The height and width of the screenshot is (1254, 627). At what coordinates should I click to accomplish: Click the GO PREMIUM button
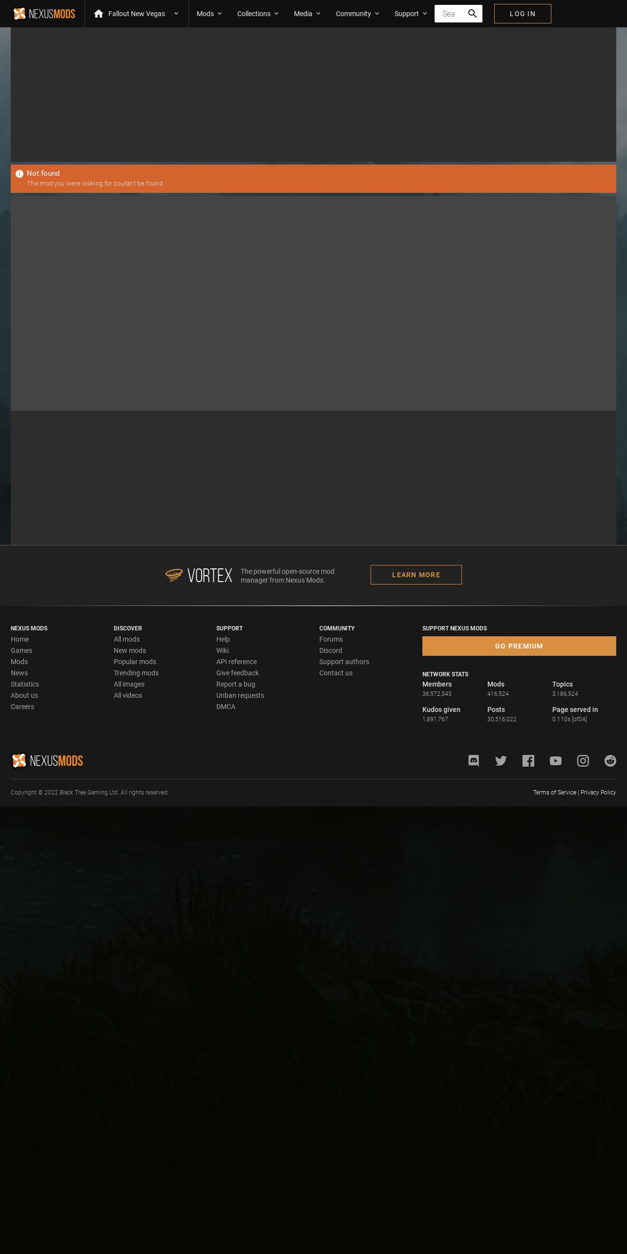(x=519, y=646)
